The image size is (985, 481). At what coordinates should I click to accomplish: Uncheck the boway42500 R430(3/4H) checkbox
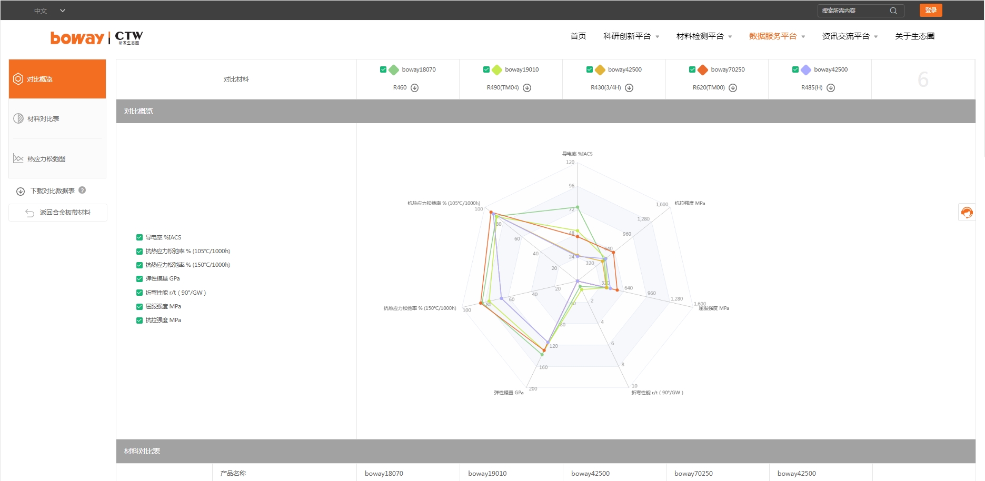[590, 69]
